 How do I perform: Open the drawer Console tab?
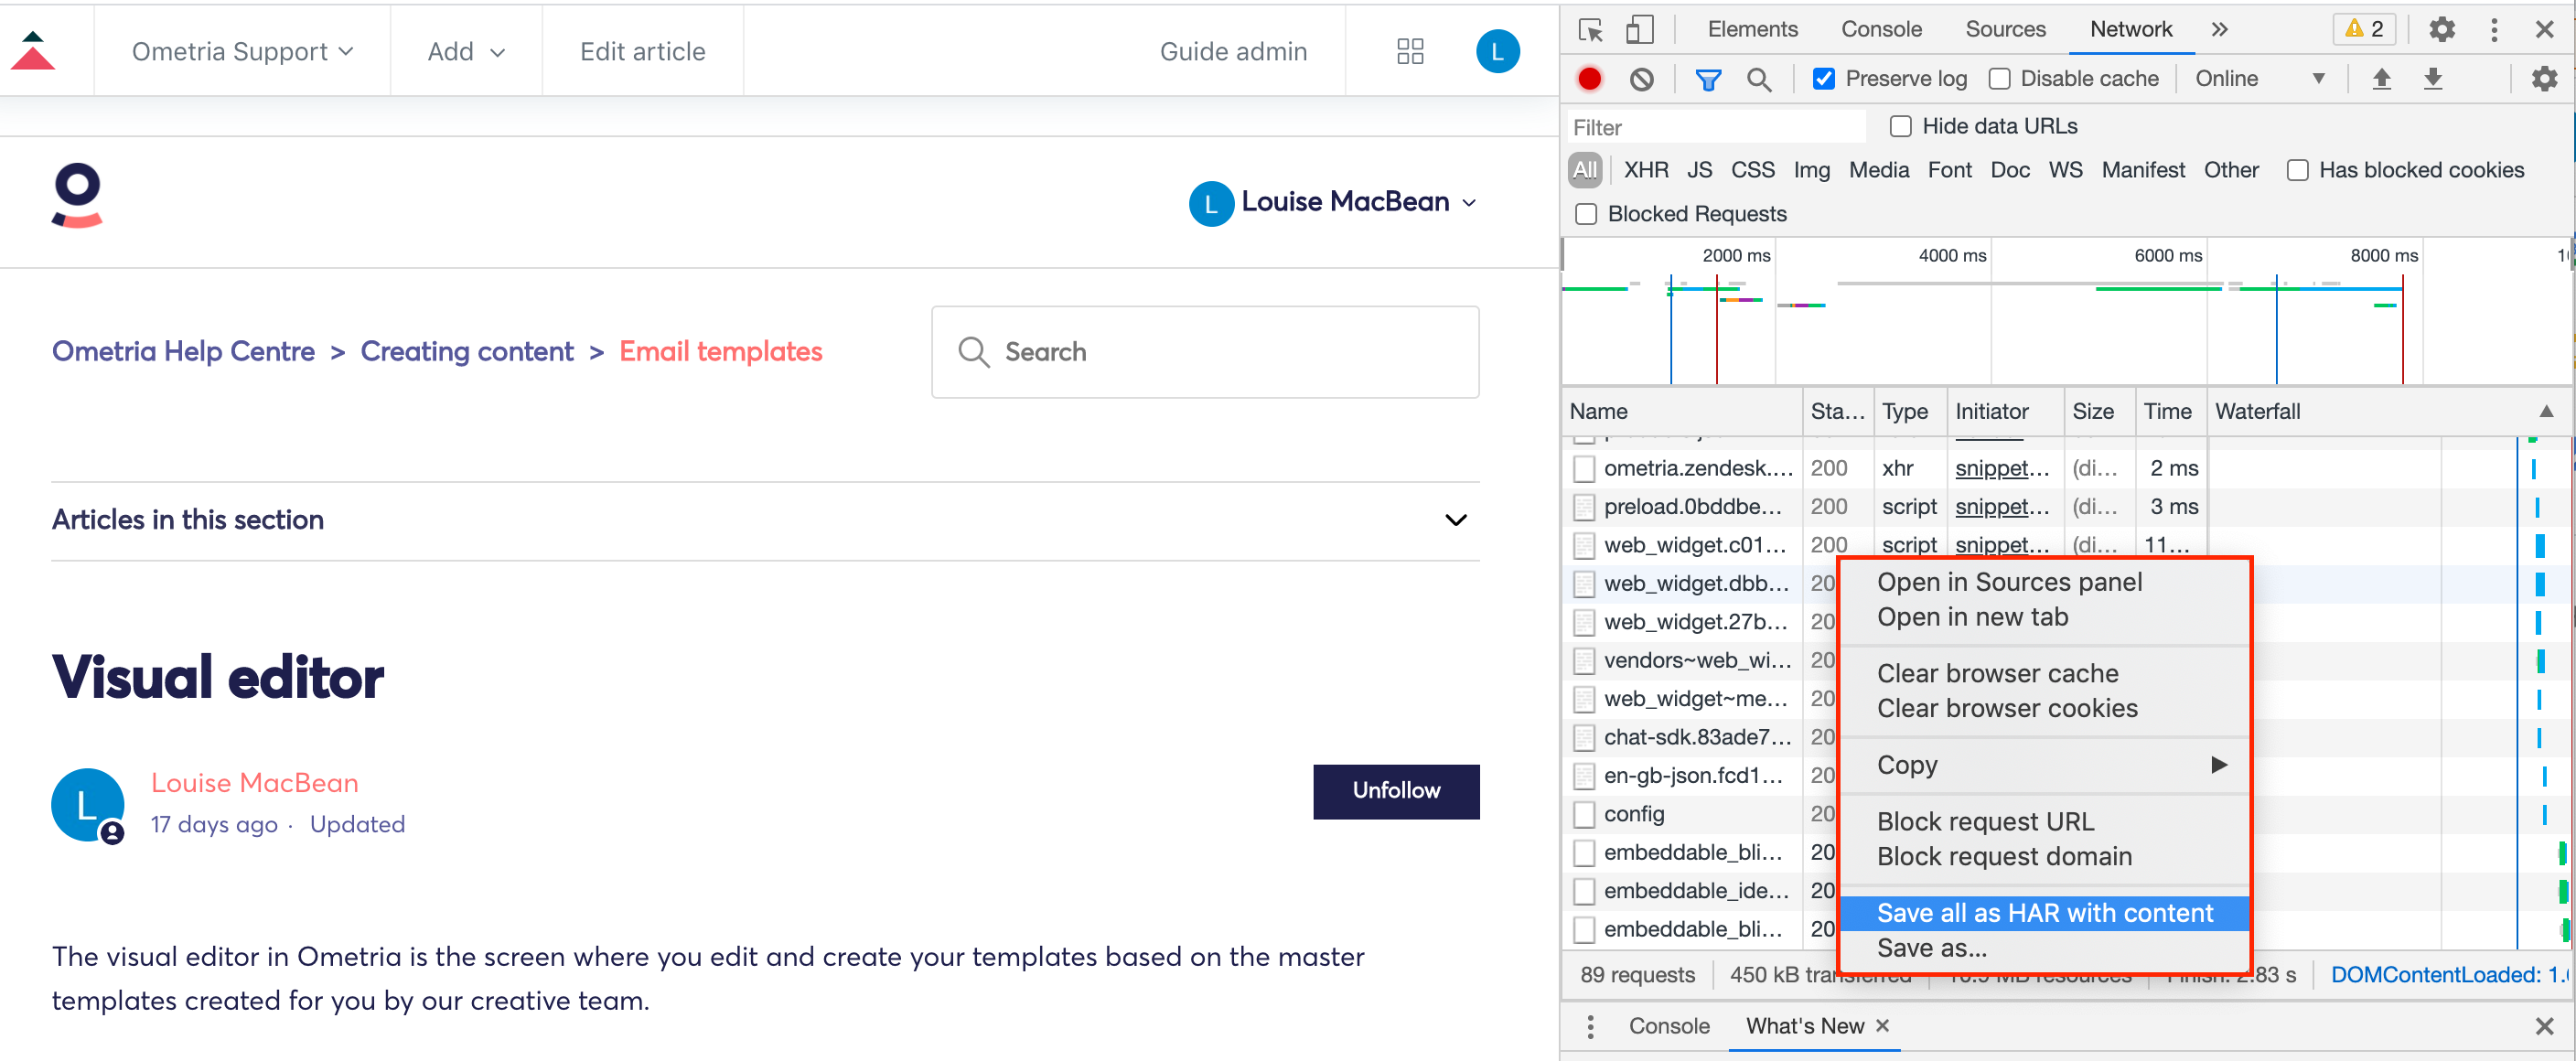(1668, 1025)
